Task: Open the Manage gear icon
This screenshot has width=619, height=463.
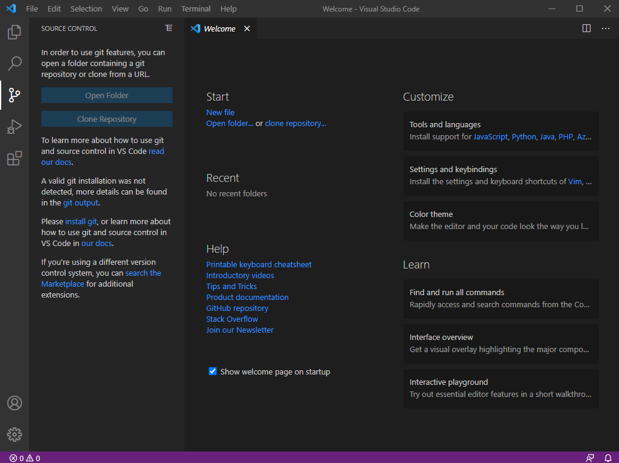Action: click(x=15, y=434)
